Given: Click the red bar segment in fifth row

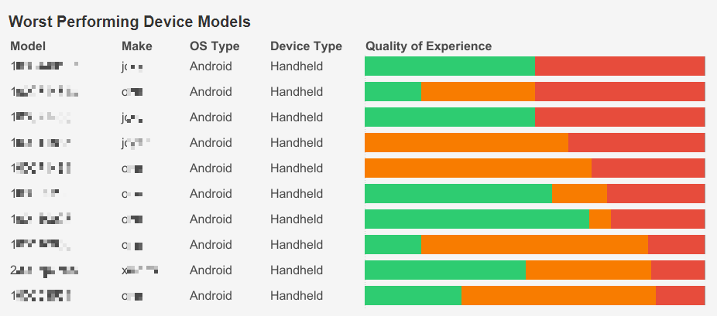Looking at the screenshot, I should (x=648, y=168).
